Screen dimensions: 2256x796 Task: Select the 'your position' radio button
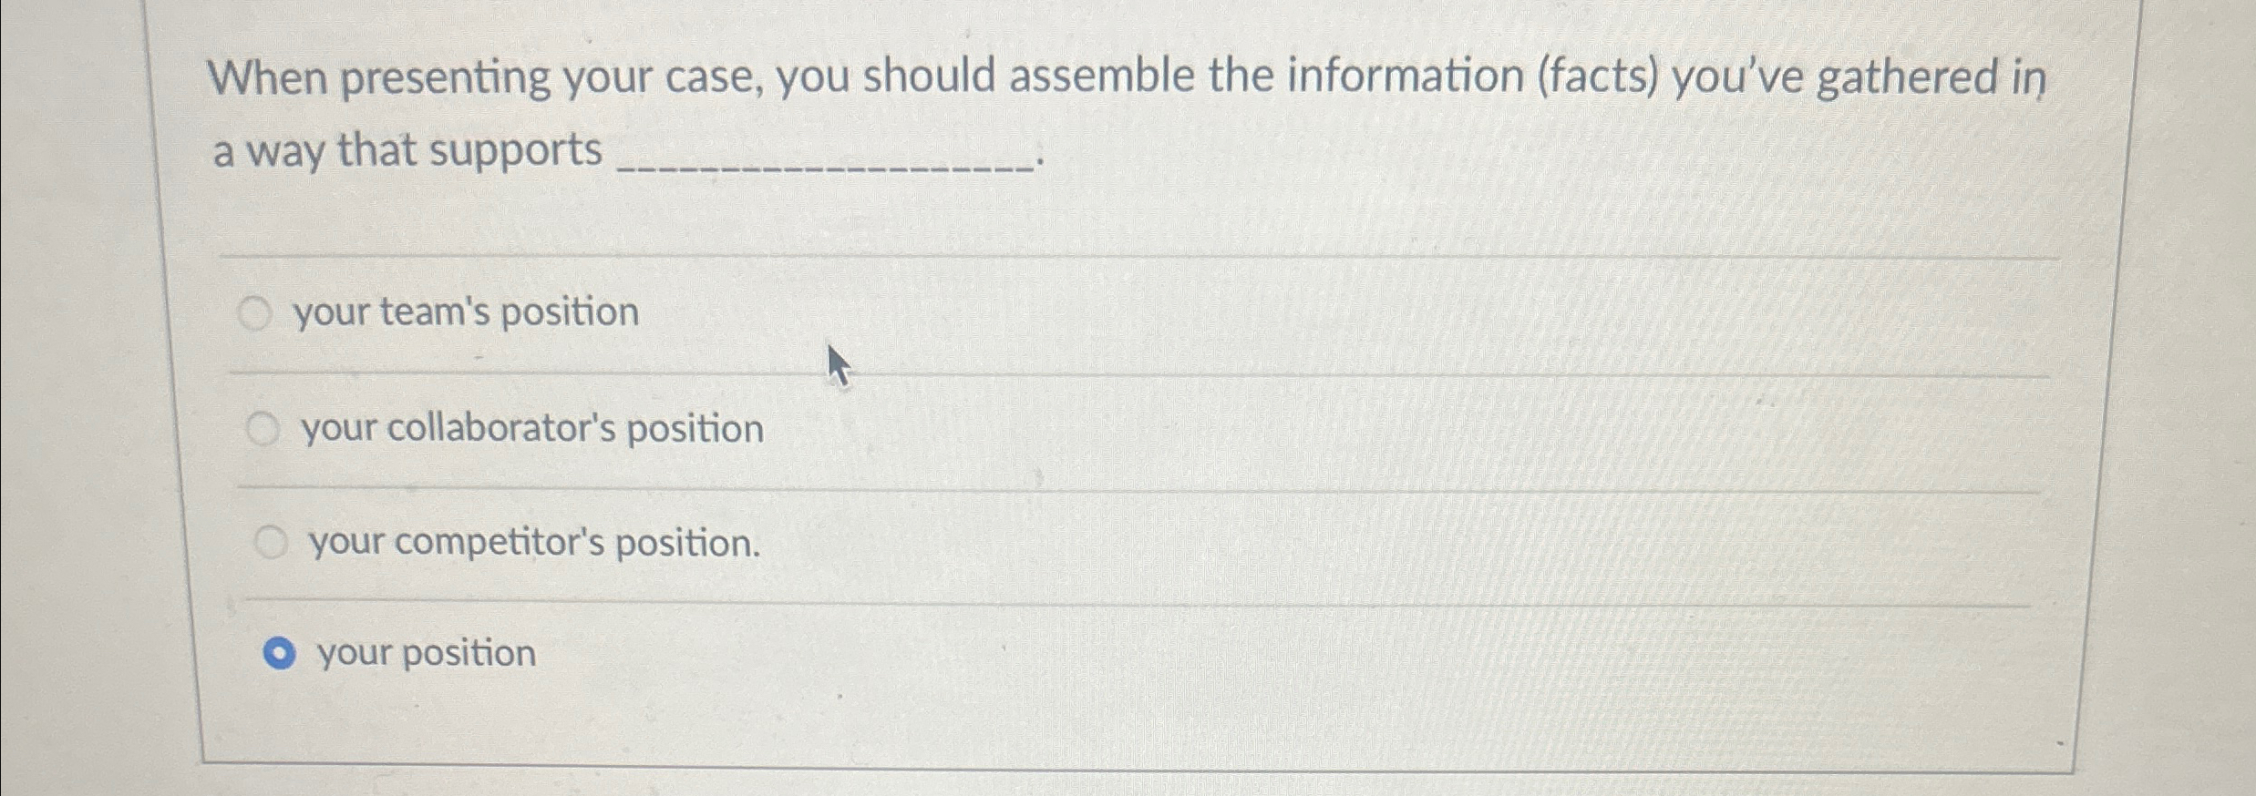[x=279, y=652]
